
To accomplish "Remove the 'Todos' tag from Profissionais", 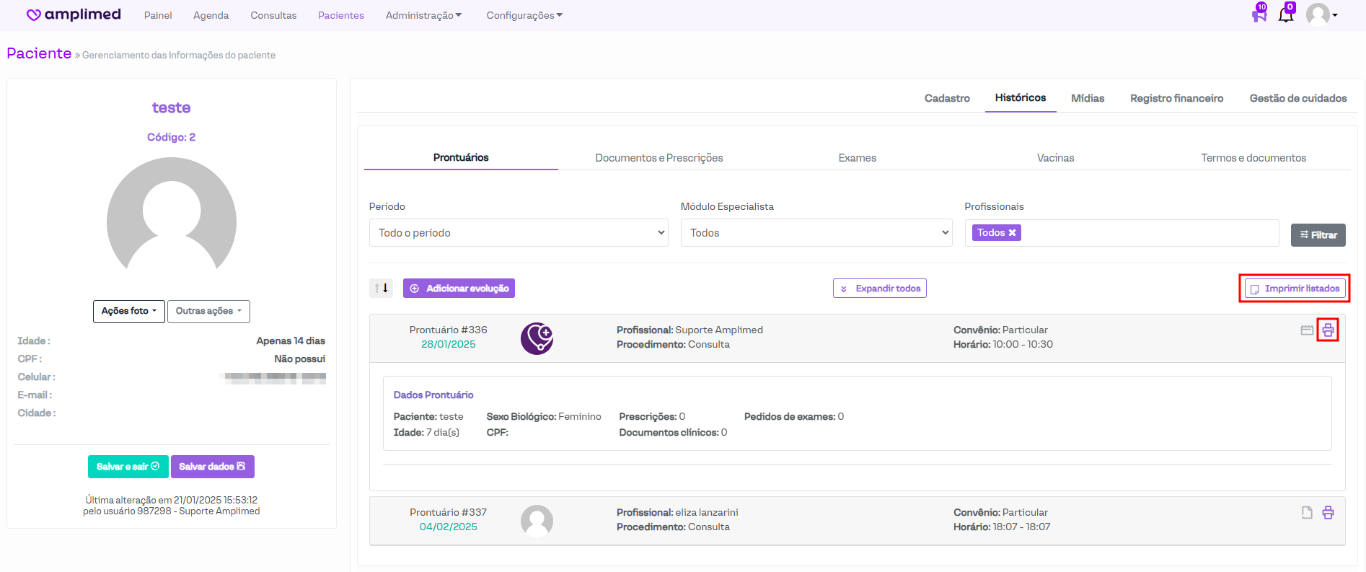I will (x=1012, y=233).
